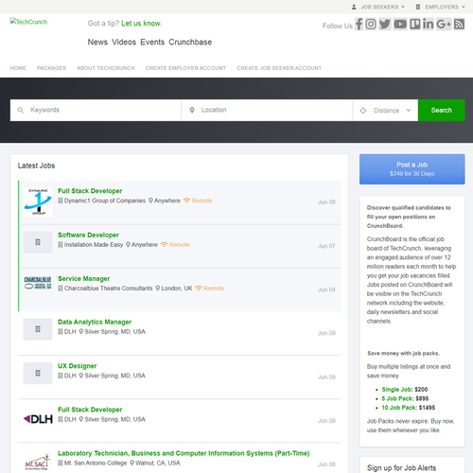This screenshot has height=473, width=473.
Task: Open the News section
Action: (97, 42)
